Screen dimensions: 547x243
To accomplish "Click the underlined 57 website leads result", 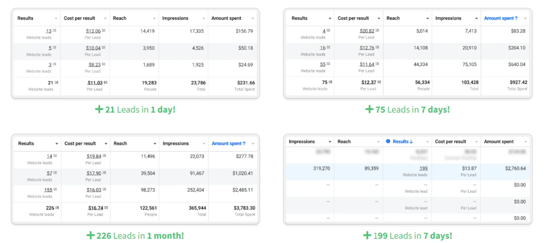I will click(x=49, y=173).
